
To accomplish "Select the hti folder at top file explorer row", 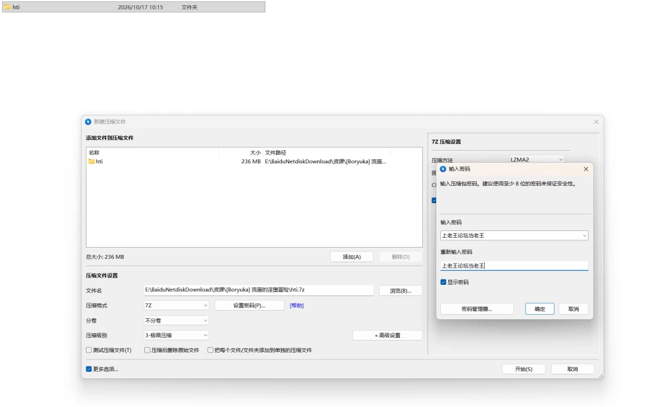I will (134, 7).
